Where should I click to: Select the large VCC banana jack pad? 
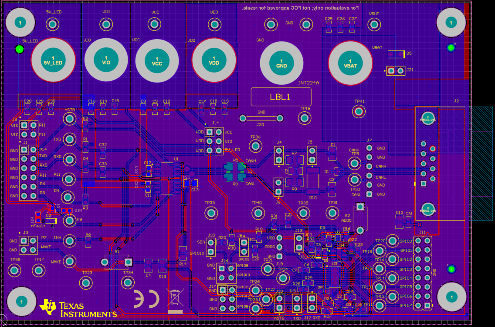(157, 60)
